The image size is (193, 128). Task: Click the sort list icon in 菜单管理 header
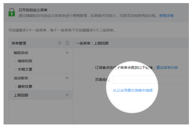(x=67, y=43)
